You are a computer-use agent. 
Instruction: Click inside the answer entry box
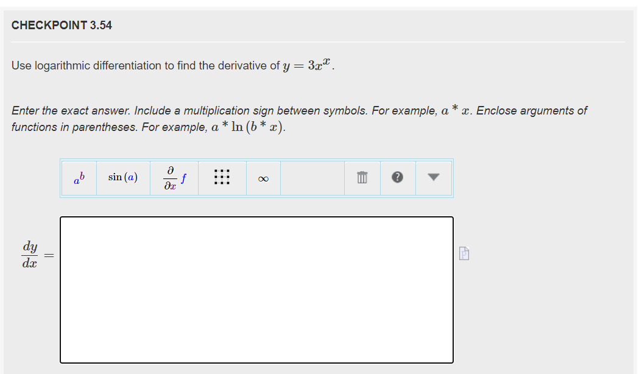tap(256, 289)
